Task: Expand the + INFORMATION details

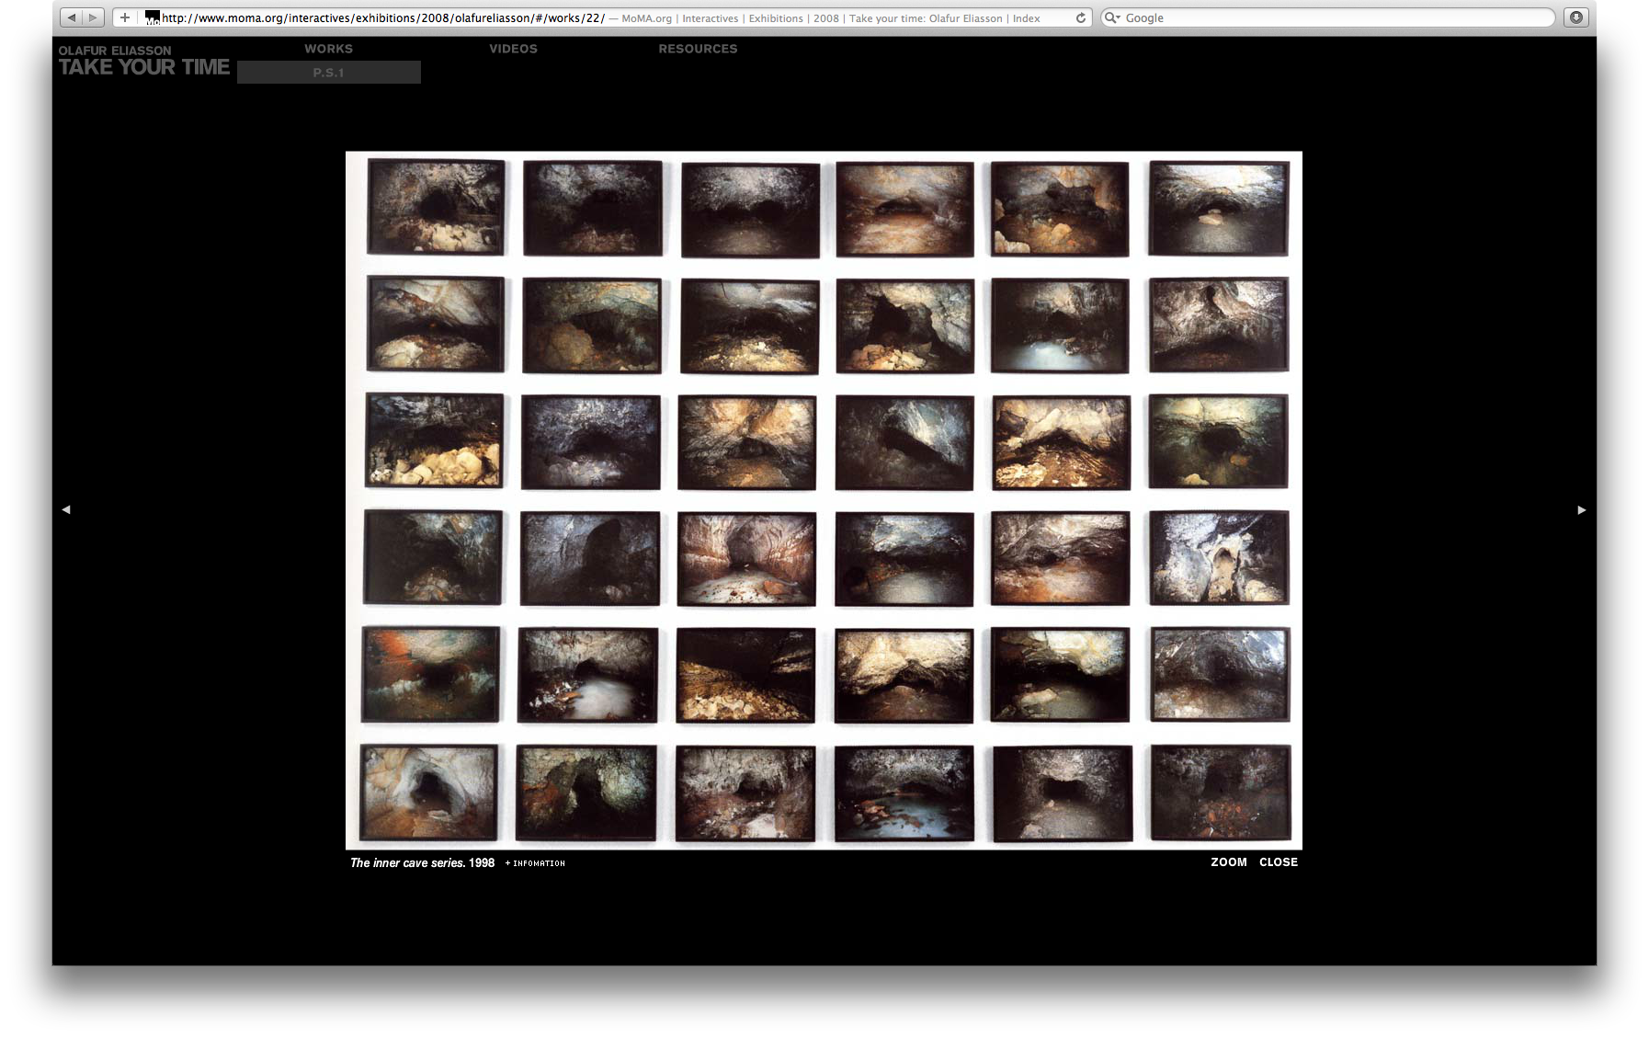Action: [x=535, y=863]
